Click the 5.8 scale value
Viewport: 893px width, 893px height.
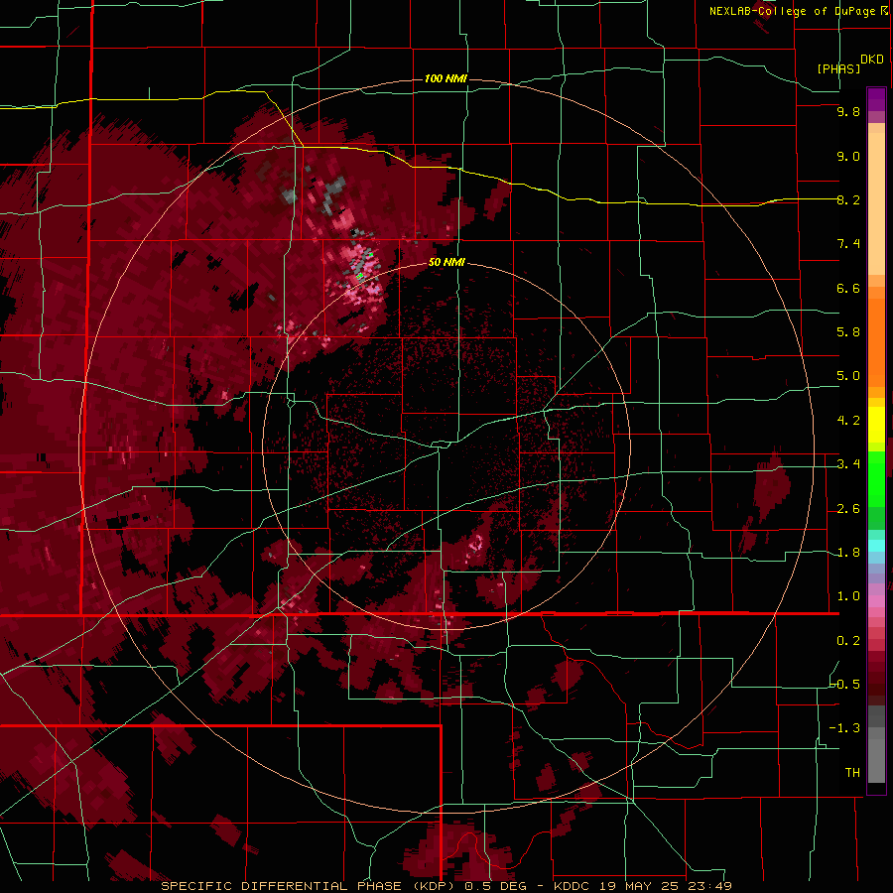(x=848, y=332)
